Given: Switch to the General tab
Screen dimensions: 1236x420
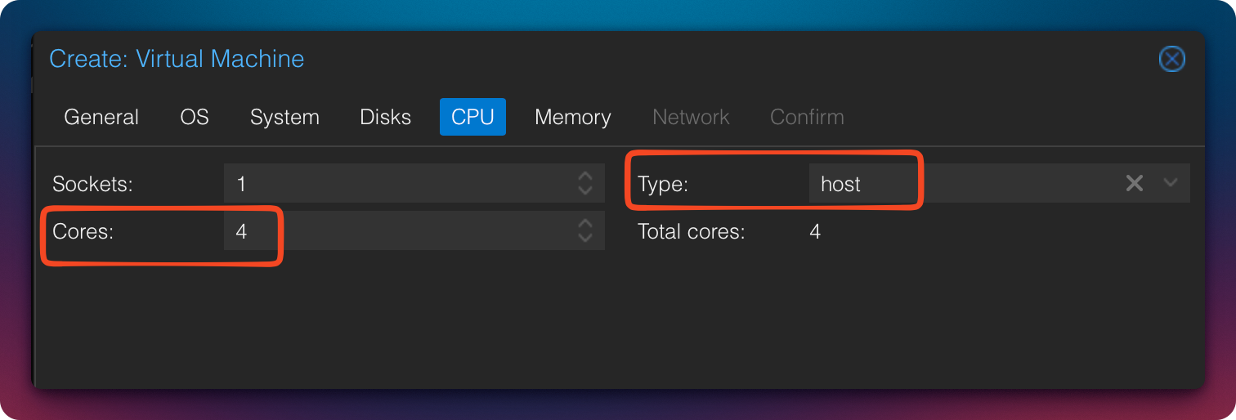Looking at the screenshot, I should pos(101,117).
